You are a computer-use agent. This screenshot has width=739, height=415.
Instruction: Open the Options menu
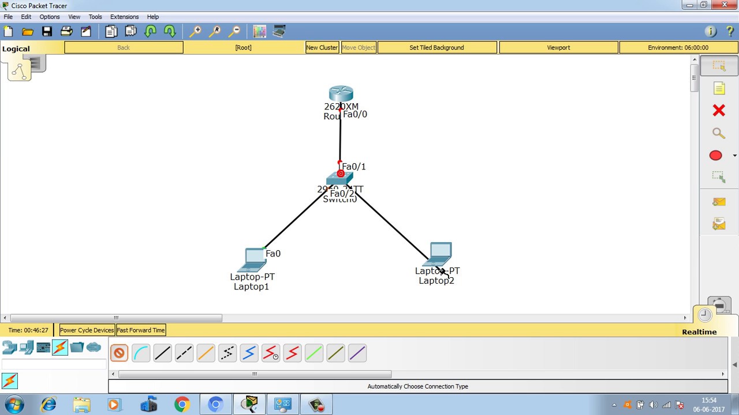pyautogui.click(x=50, y=17)
